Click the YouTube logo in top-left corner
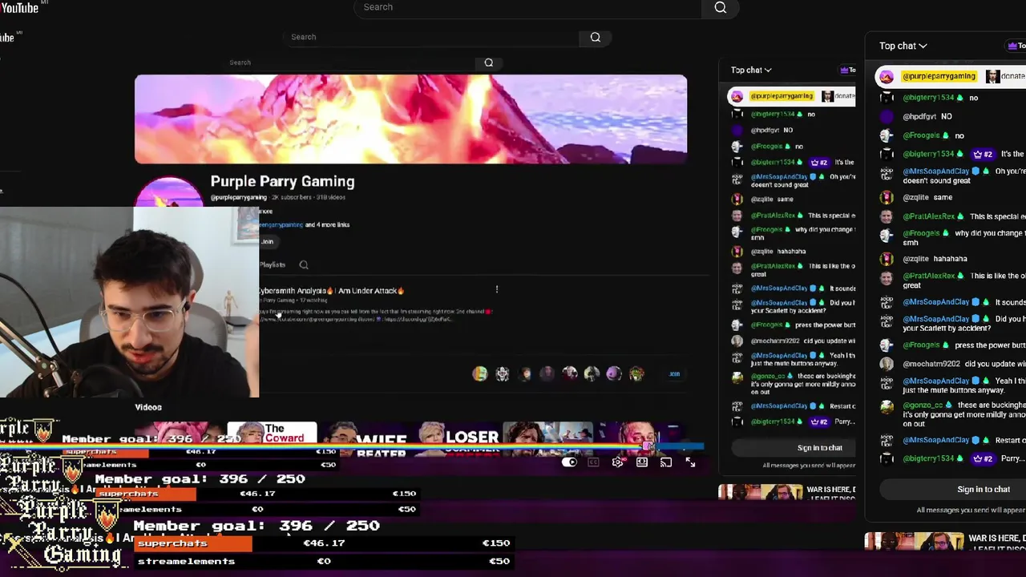Viewport: 1026px width, 577px height. point(19,7)
